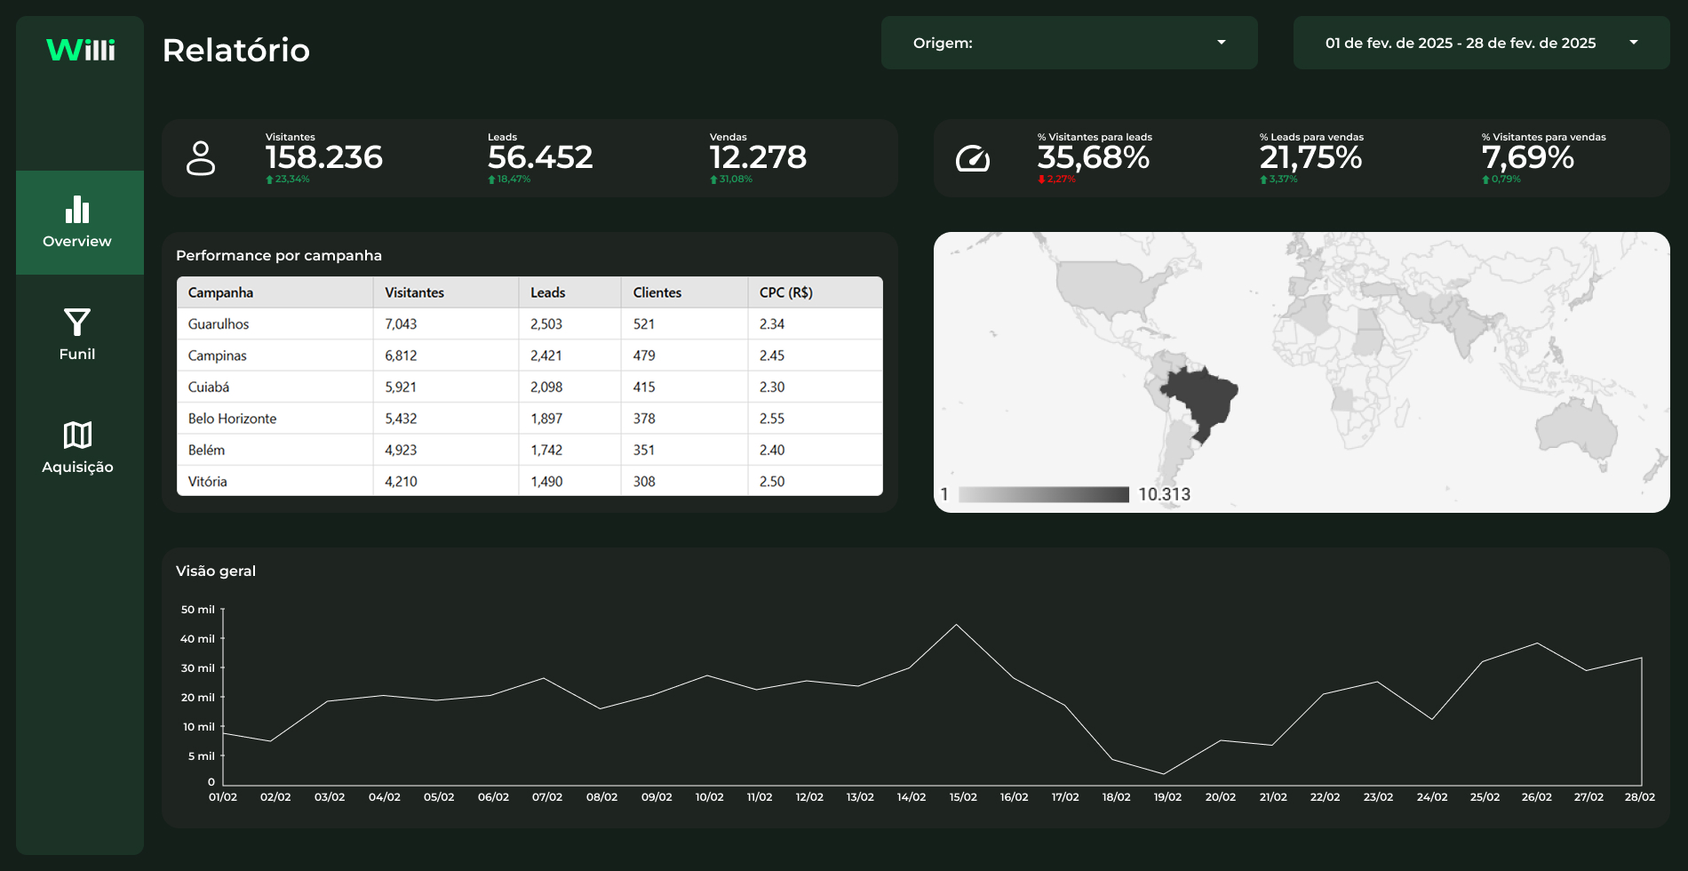Select the Vitória campaign row
This screenshot has width=1688, height=871.
coord(529,481)
